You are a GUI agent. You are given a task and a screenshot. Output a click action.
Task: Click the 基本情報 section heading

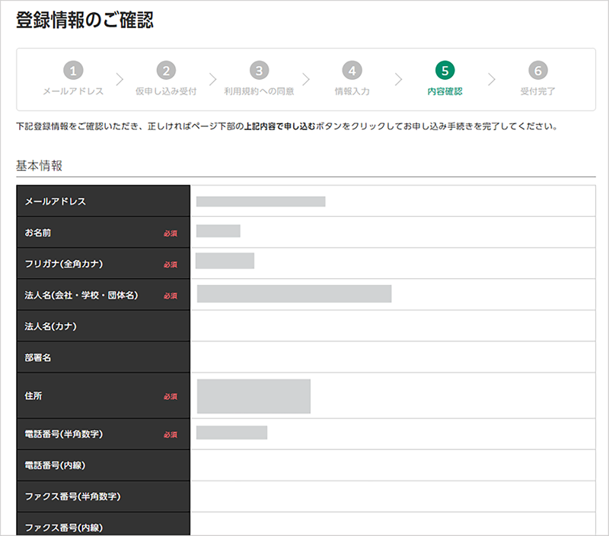40,165
